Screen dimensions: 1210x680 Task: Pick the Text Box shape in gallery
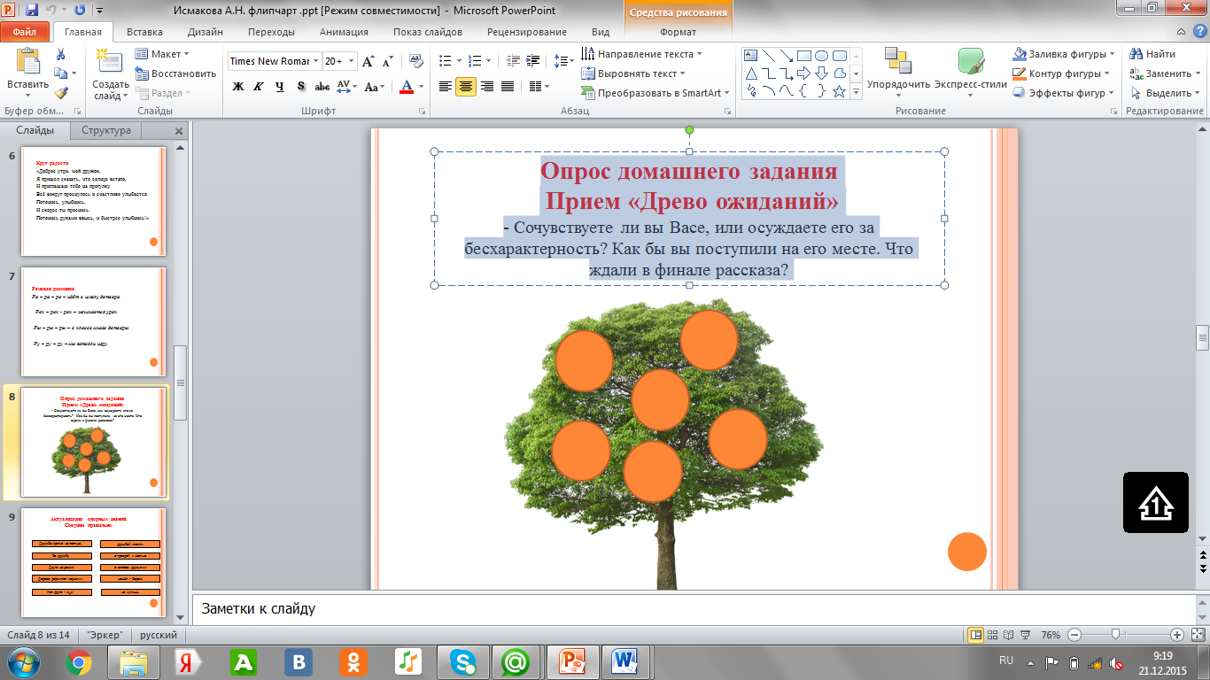752,55
